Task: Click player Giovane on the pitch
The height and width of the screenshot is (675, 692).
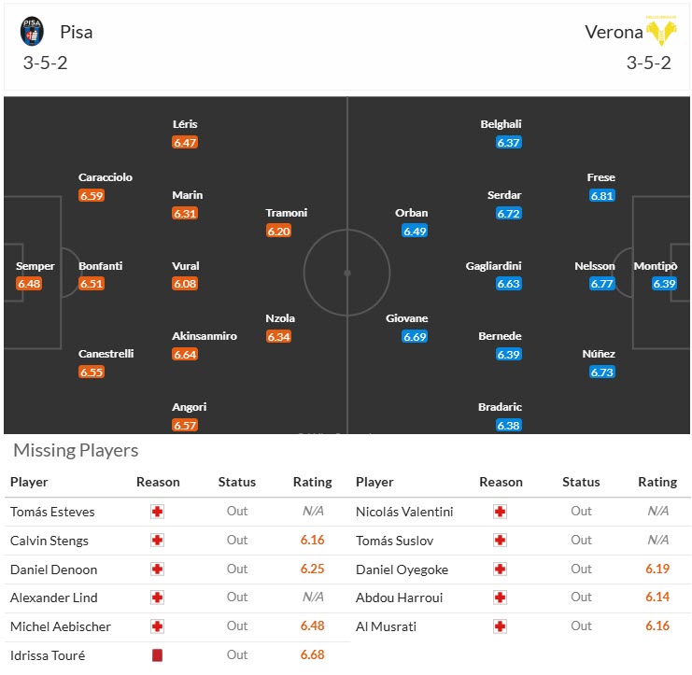Action: [x=406, y=318]
